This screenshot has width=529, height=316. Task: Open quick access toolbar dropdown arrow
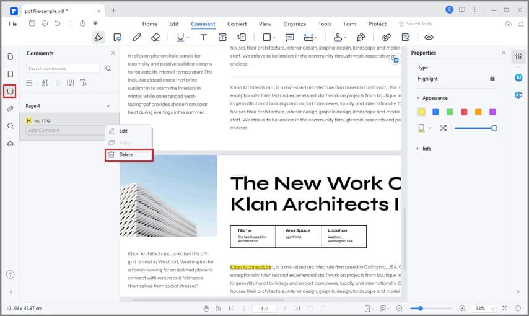95,24
